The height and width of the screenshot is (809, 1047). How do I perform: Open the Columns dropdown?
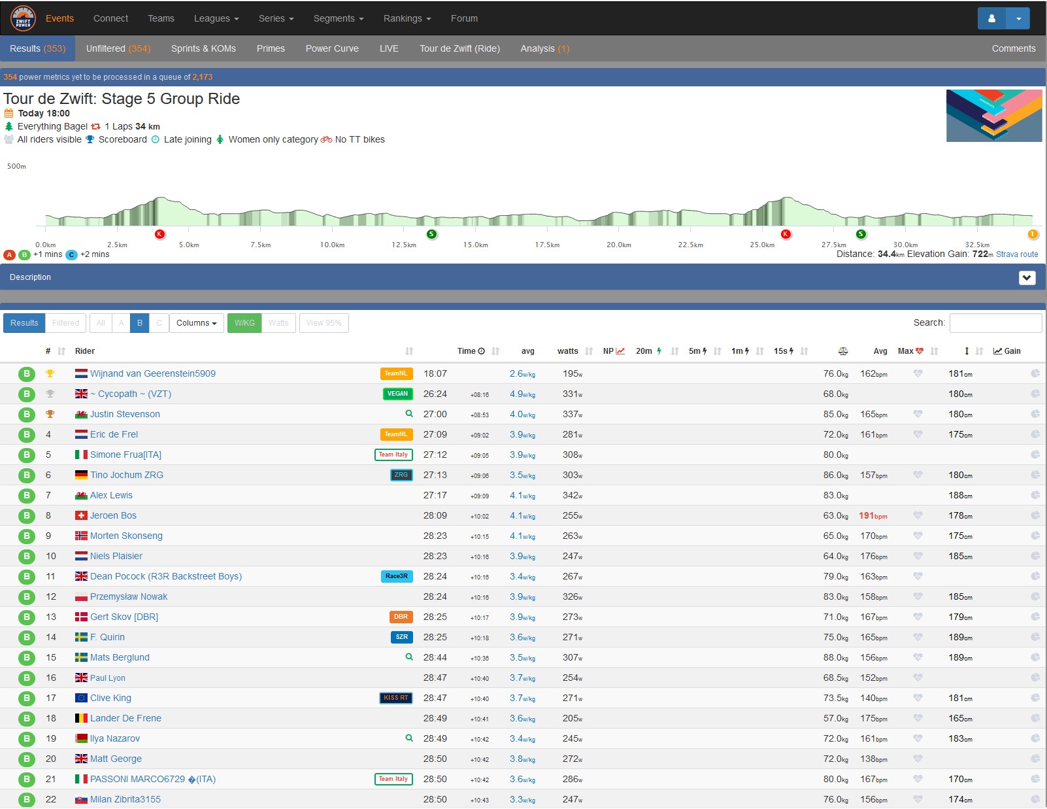[x=197, y=323]
